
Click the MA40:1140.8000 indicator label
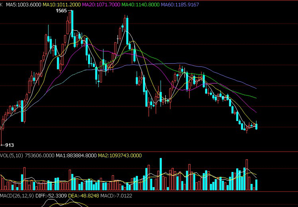pos(141,4)
